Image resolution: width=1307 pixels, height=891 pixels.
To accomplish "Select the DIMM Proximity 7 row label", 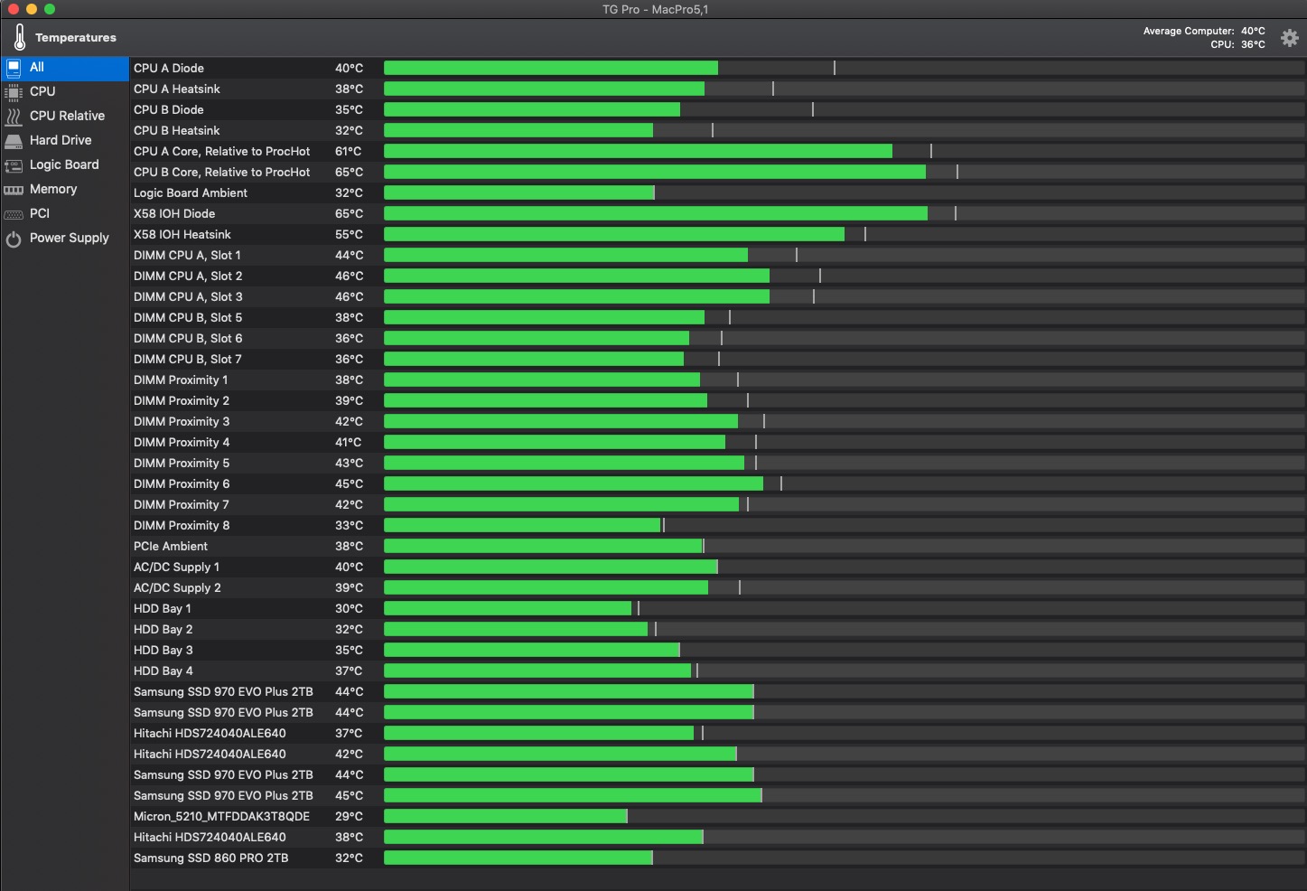I will tap(182, 504).
